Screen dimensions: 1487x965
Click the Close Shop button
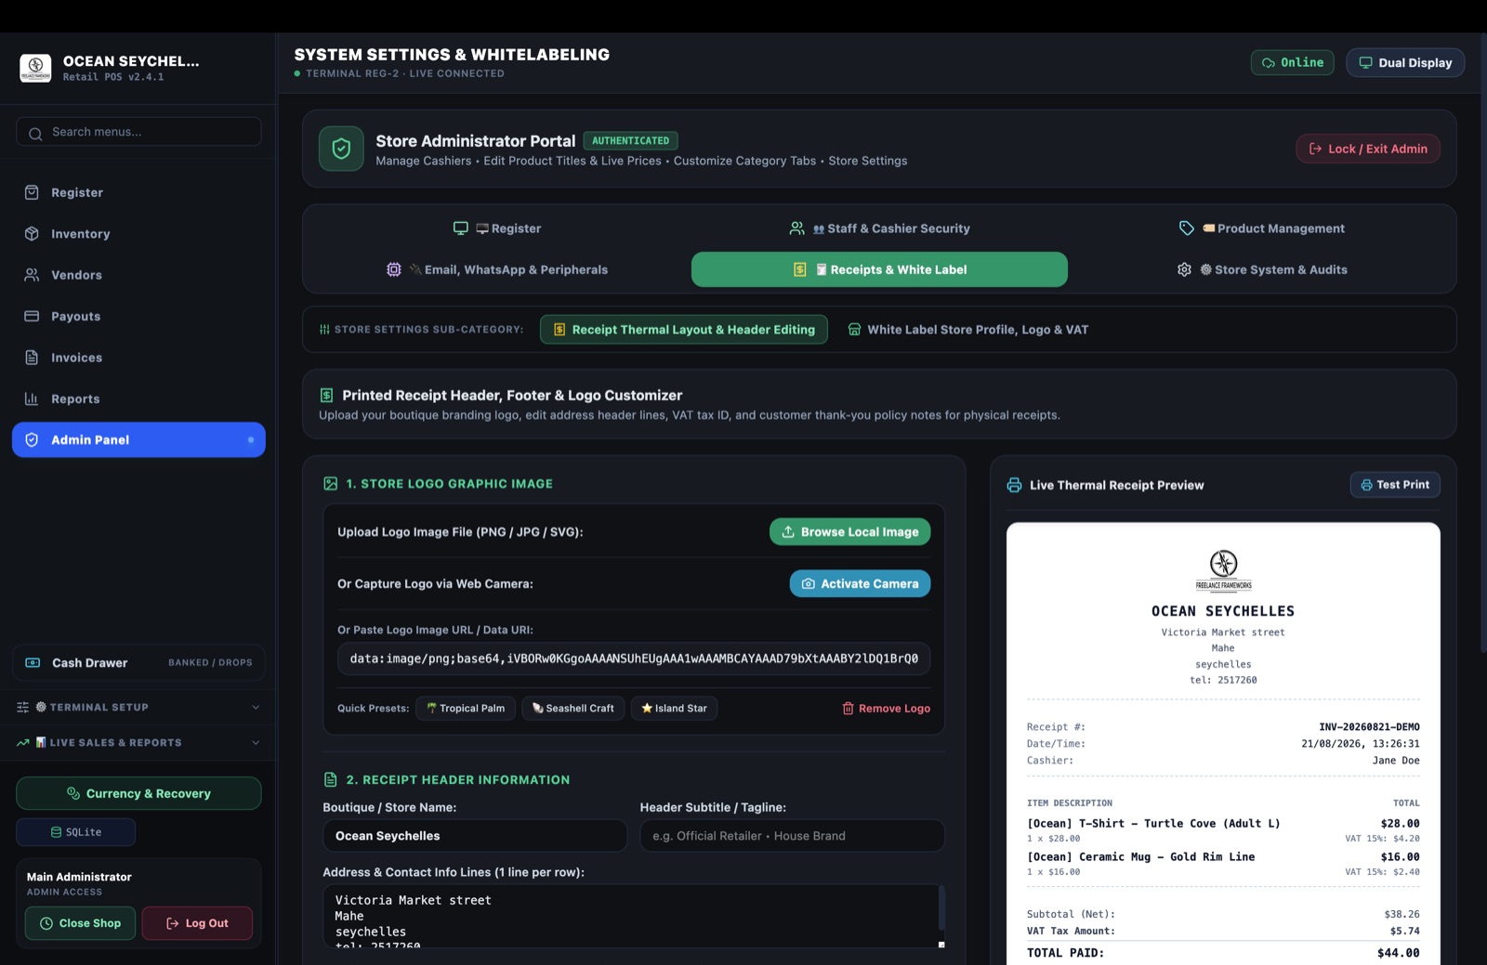pos(80,923)
